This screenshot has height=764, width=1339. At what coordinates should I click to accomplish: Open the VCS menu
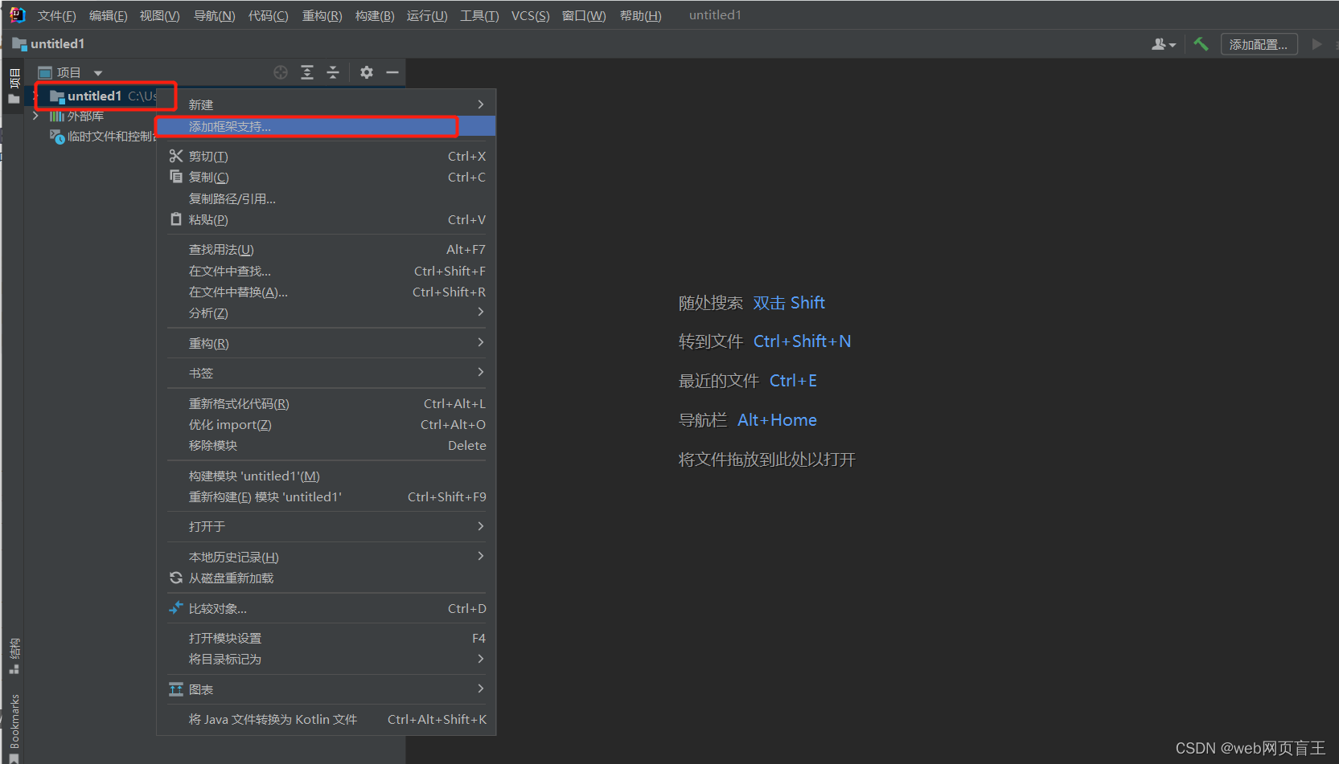click(531, 15)
